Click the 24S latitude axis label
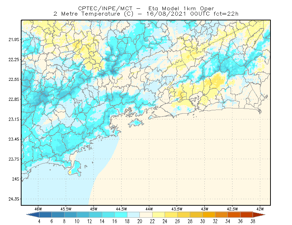The width and height of the screenshot is (292, 225). [x=16, y=179]
